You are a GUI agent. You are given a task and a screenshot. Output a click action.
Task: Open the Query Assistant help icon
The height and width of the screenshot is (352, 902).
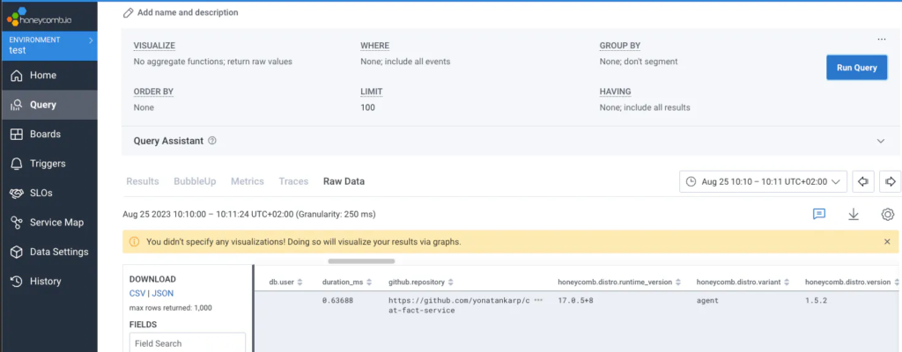pyautogui.click(x=212, y=141)
